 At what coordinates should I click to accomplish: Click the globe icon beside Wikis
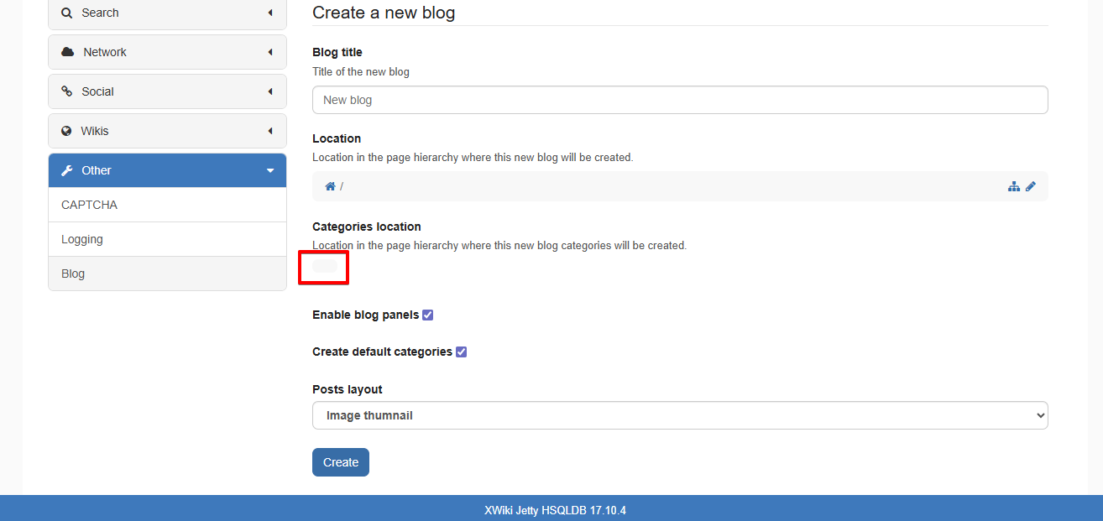point(67,131)
